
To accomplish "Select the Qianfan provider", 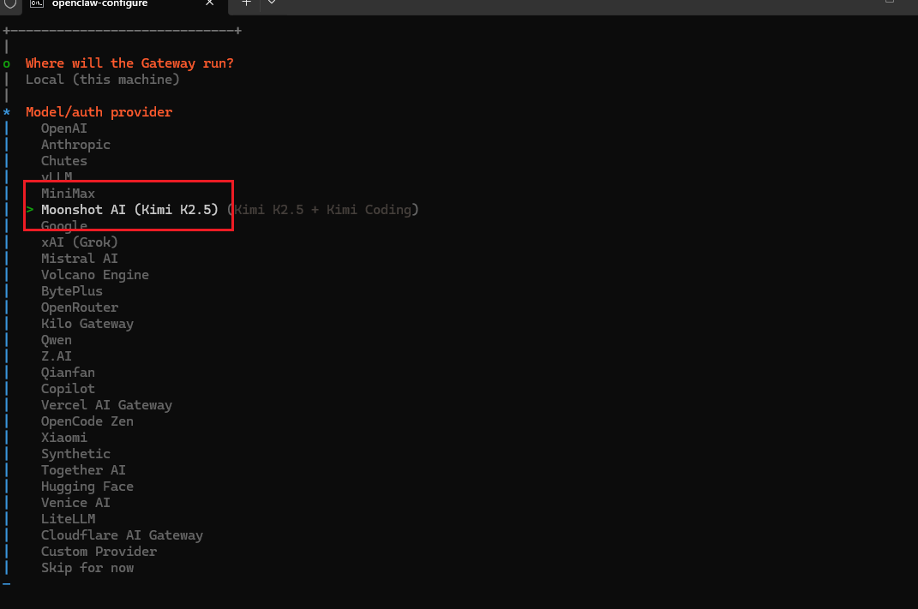I will point(68,372).
